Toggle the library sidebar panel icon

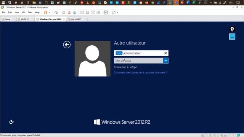point(82,13)
